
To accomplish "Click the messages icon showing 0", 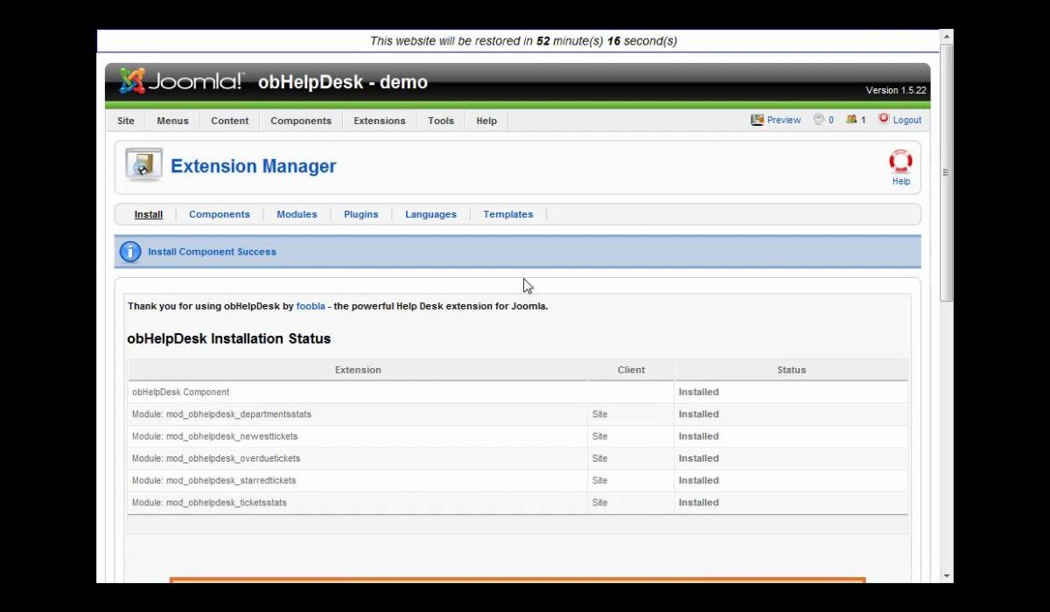I will 819,120.
